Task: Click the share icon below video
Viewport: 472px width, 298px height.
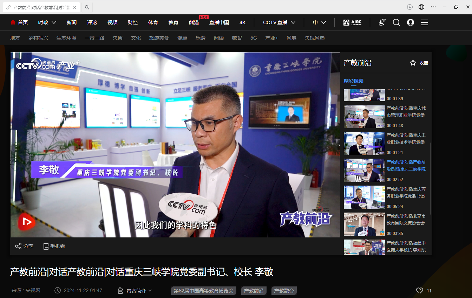Action: 18,246
